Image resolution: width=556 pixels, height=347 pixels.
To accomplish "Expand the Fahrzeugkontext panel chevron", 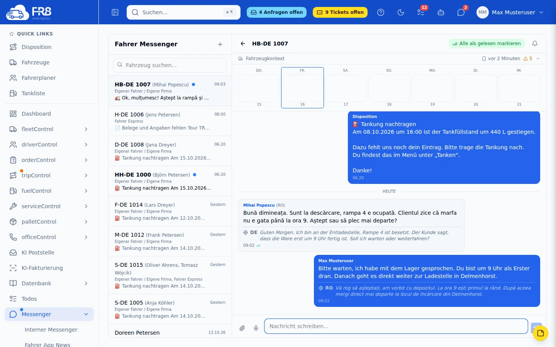I will coord(538,59).
